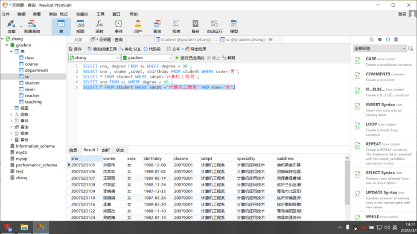This screenshot has width=417, height=234.
Task: Expand the reports tree node
Action: 11,133
